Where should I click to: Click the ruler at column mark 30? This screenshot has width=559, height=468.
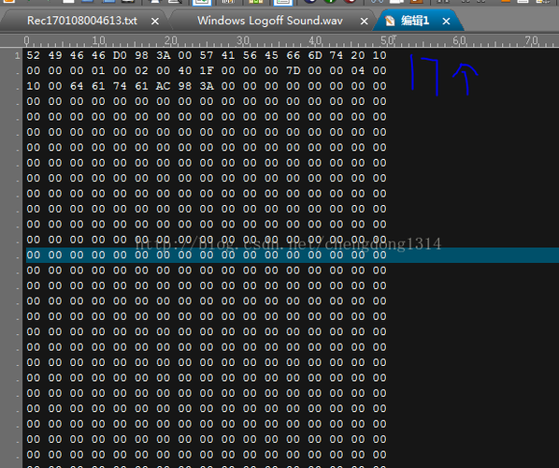click(243, 40)
